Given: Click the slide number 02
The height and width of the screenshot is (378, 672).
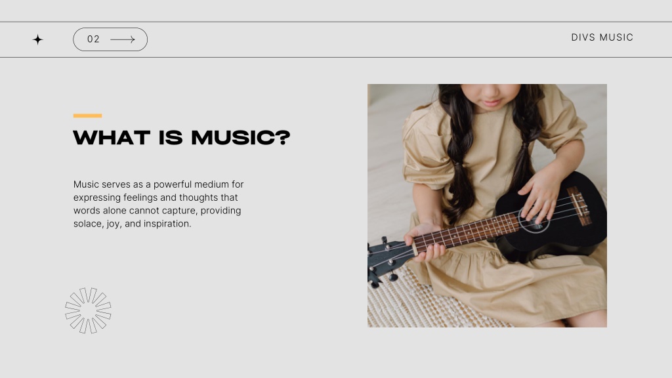Looking at the screenshot, I should pos(93,39).
